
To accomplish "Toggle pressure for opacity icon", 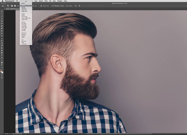I will click(41, 6).
